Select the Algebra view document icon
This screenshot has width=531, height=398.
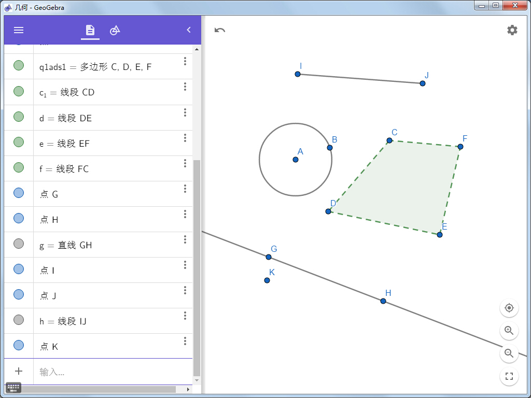[x=90, y=30]
